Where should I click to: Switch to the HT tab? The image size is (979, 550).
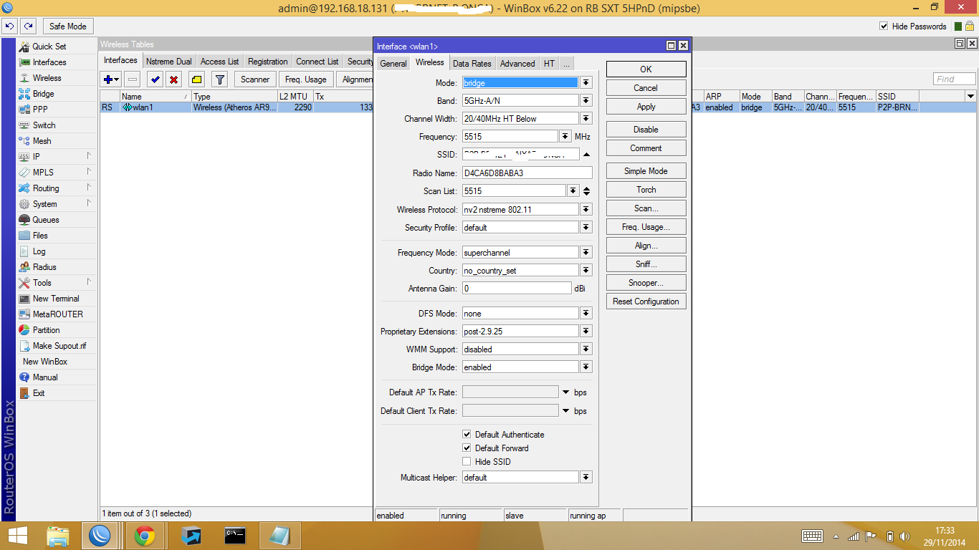click(x=549, y=64)
